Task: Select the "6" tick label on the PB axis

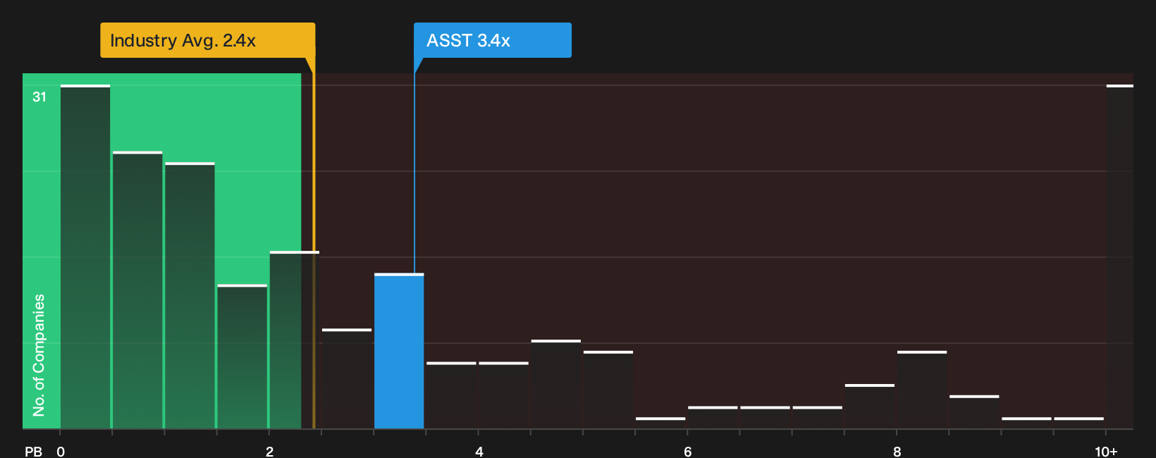Action: tap(688, 452)
